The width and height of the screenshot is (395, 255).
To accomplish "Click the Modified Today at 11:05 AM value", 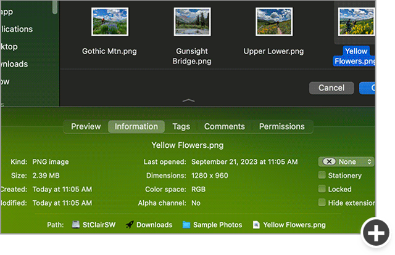I will (62, 203).
